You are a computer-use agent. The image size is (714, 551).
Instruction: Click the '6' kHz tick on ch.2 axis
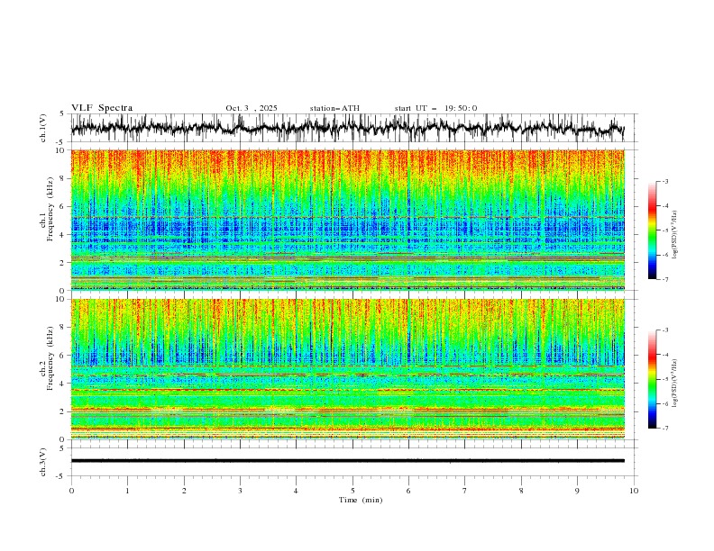click(x=64, y=356)
